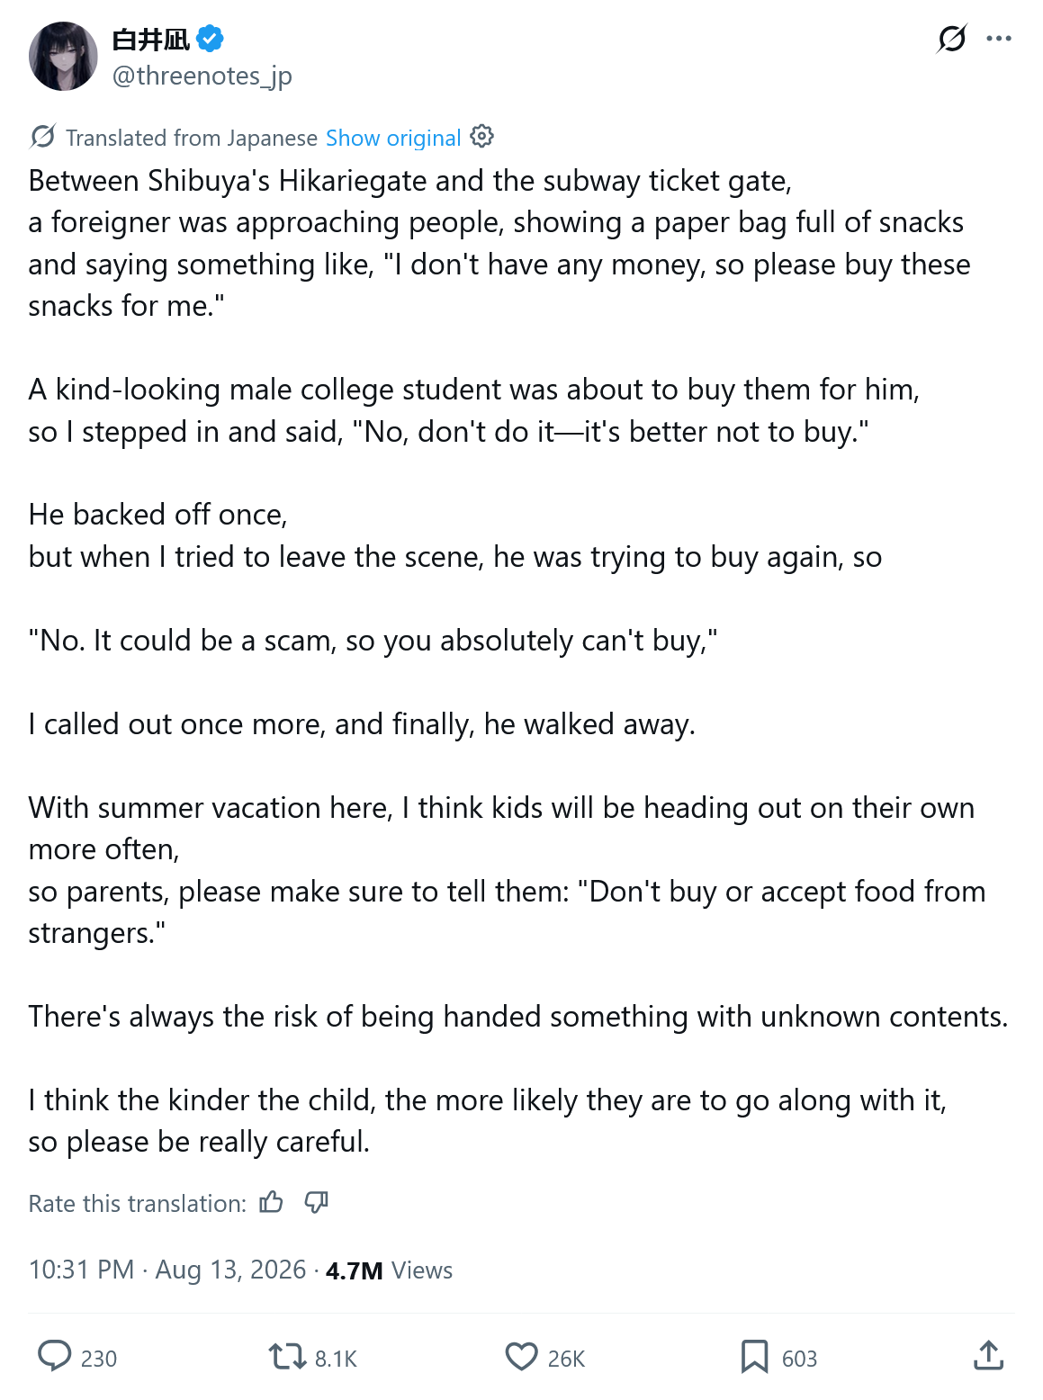Click the Grok icon near the top right
1043x1400 pixels.
pos(951,39)
